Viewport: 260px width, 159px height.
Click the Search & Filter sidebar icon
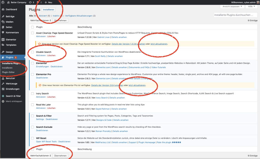pos(3,96)
